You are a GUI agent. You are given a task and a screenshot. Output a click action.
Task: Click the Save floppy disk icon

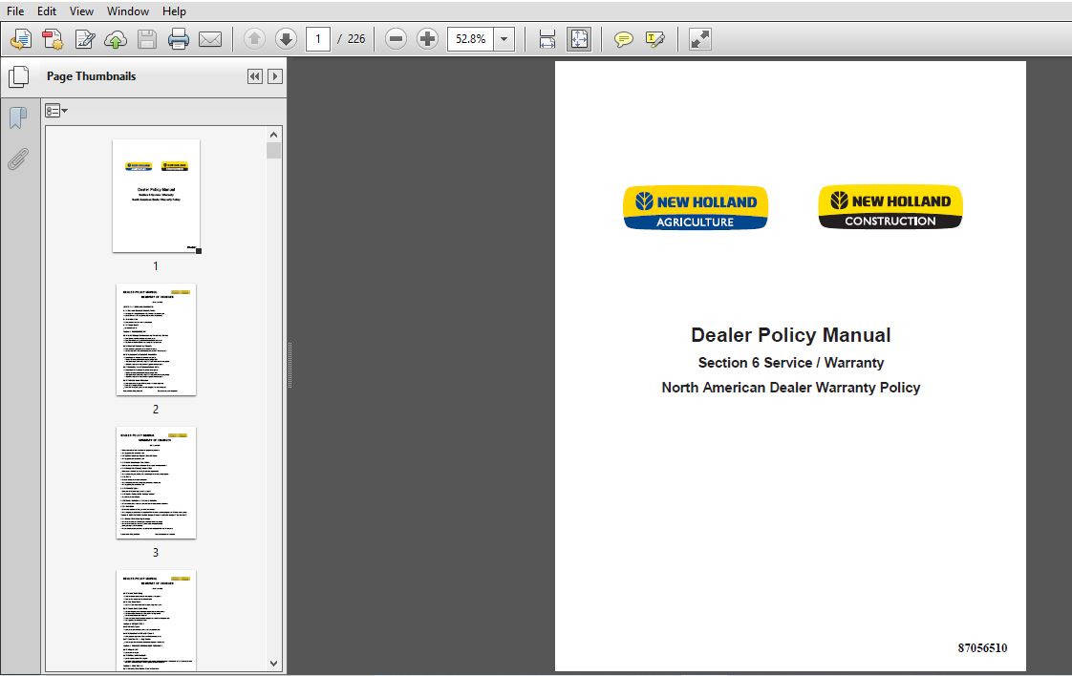pos(147,39)
